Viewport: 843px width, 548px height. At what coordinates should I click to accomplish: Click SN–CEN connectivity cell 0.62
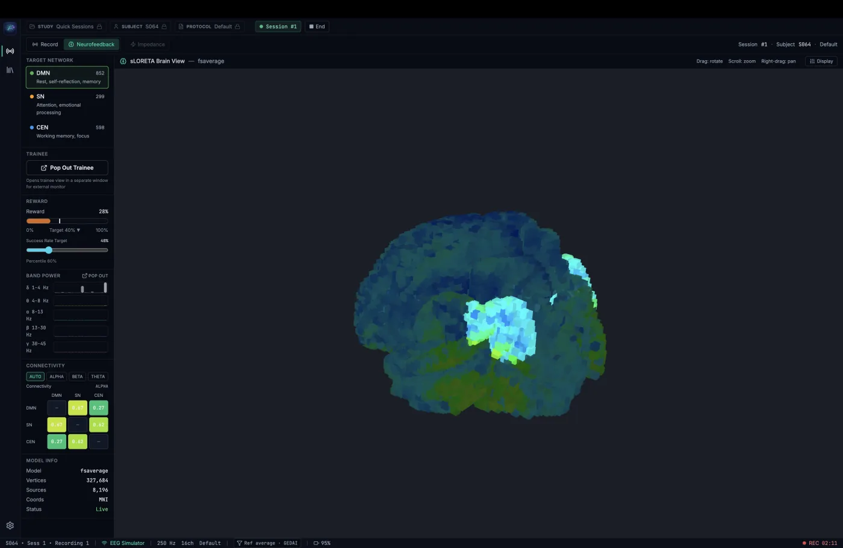tap(99, 425)
